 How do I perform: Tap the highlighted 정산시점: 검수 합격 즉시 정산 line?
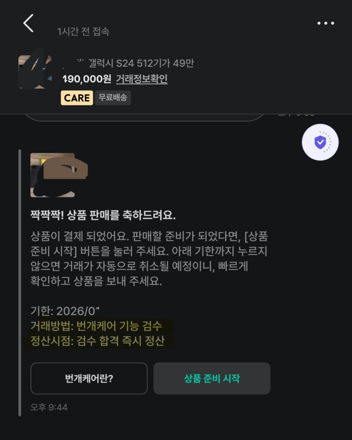(x=98, y=341)
